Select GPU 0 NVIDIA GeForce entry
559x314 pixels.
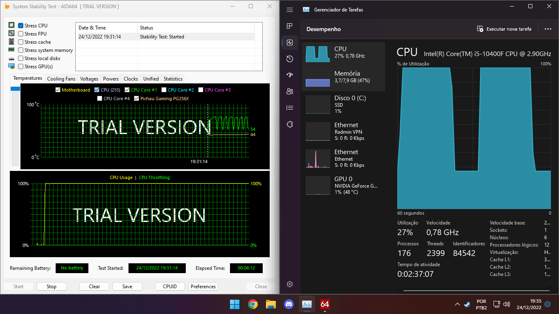343,185
